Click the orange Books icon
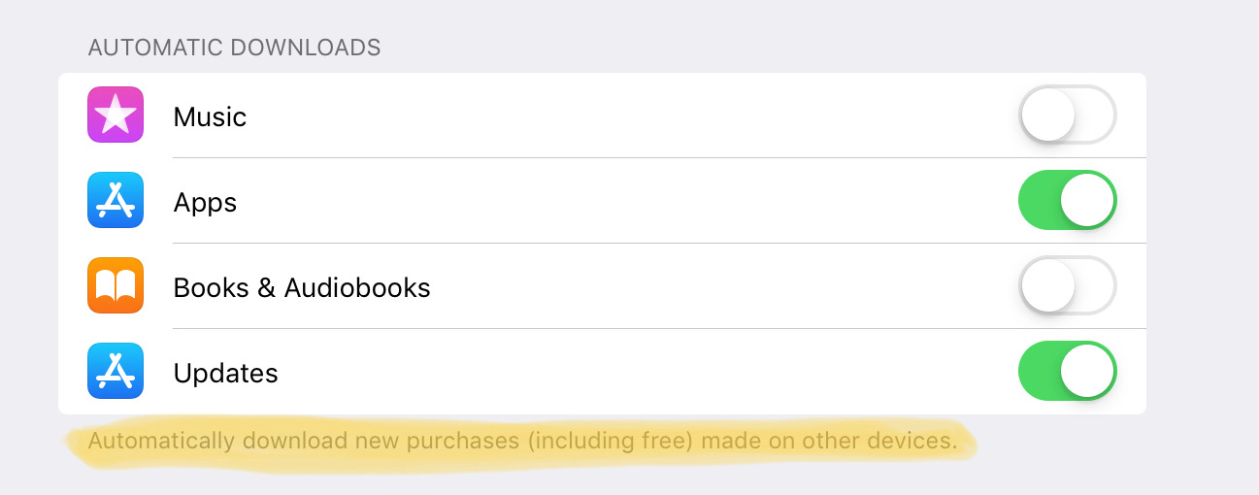1259x495 pixels. click(x=116, y=286)
